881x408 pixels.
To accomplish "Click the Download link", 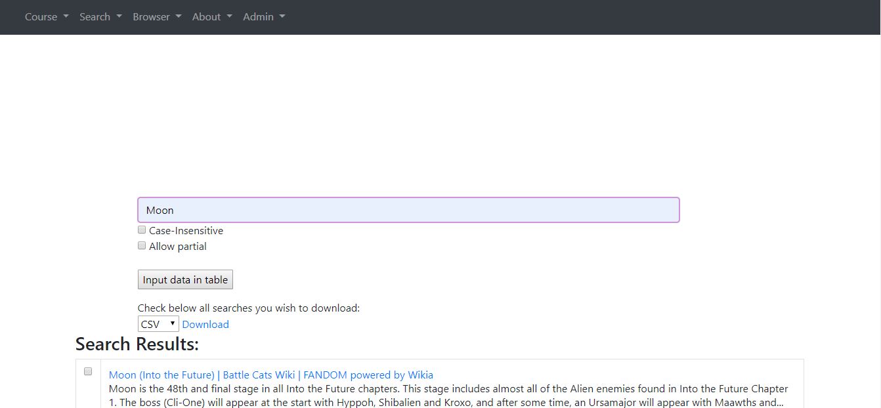I will pyautogui.click(x=205, y=324).
